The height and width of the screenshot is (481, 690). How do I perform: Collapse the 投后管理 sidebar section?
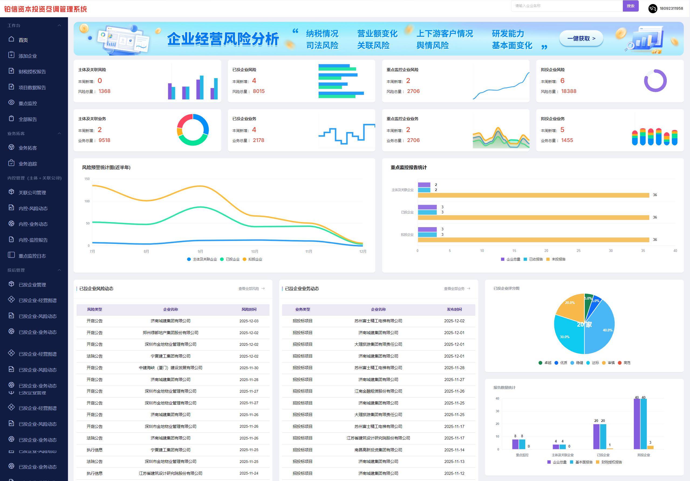click(59, 270)
